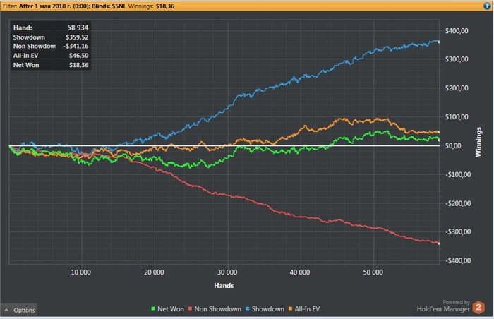Click the $200,00 winnings axis label
The width and height of the screenshot is (494, 319).
click(x=457, y=88)
